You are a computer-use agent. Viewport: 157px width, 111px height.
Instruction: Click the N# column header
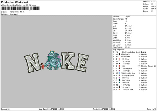coord(117,52)
